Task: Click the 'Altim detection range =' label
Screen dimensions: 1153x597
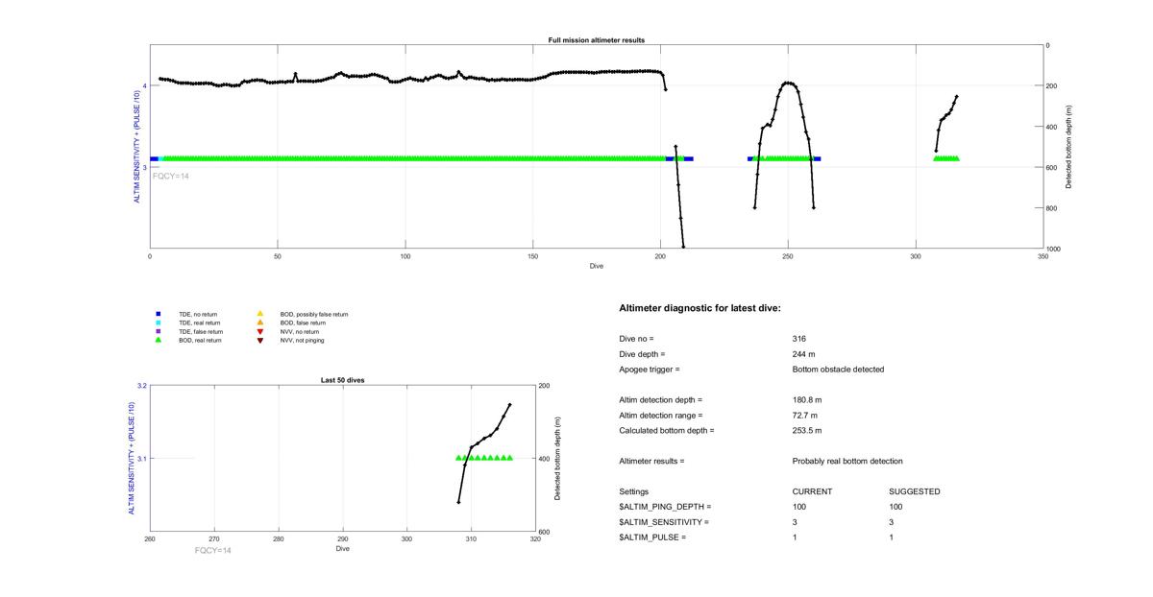Action: pos(661,416)
